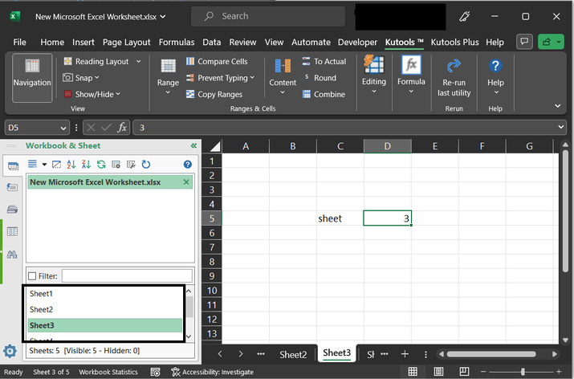Click the Column list icon in sidebar
This screenshot has width=574, height=379.
click(12, 232)
